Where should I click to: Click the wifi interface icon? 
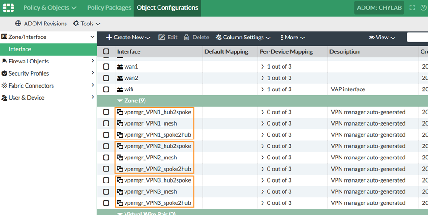tap(120, 89)
